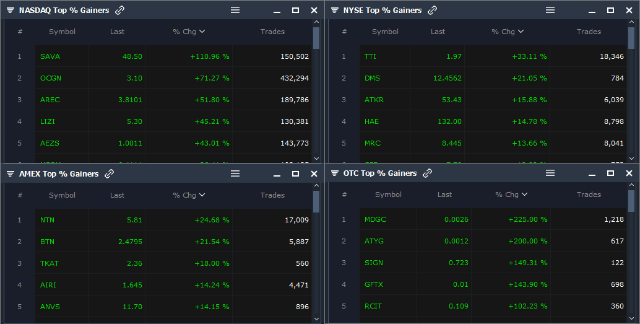Click the filter icon in NYSE Top % Gainers
Viewport: 640px width, 324px height.
click(335, 10)
